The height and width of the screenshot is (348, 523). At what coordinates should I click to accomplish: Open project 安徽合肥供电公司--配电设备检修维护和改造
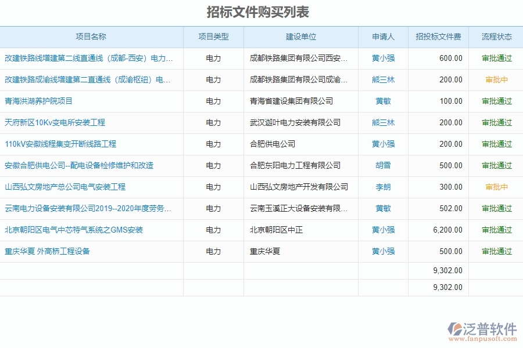(x=78, y=165)
